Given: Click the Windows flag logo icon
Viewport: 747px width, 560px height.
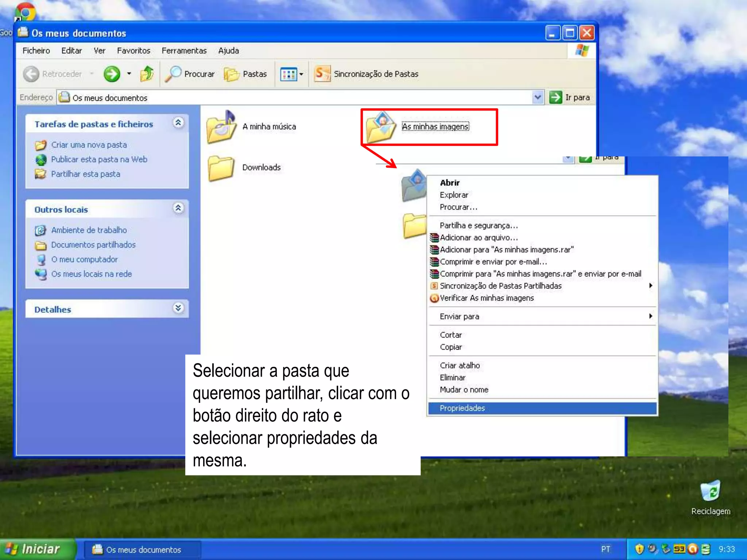Looking at the screenshot, I should 582,51.
